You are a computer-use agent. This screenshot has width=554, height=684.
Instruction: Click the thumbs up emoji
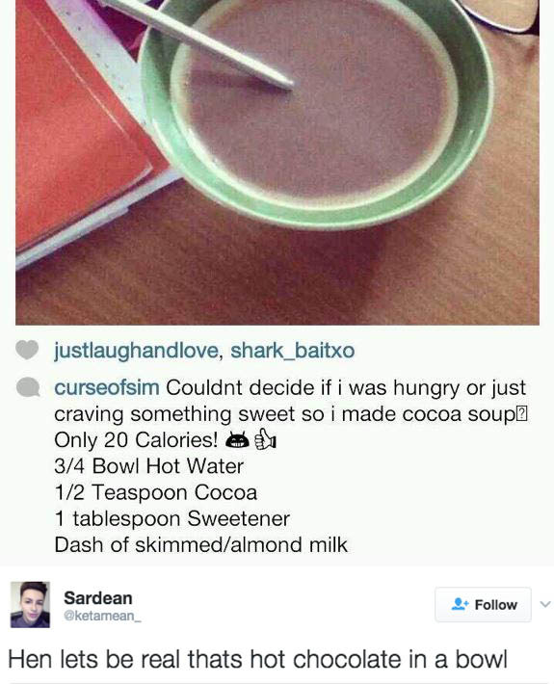coord(265,439)
